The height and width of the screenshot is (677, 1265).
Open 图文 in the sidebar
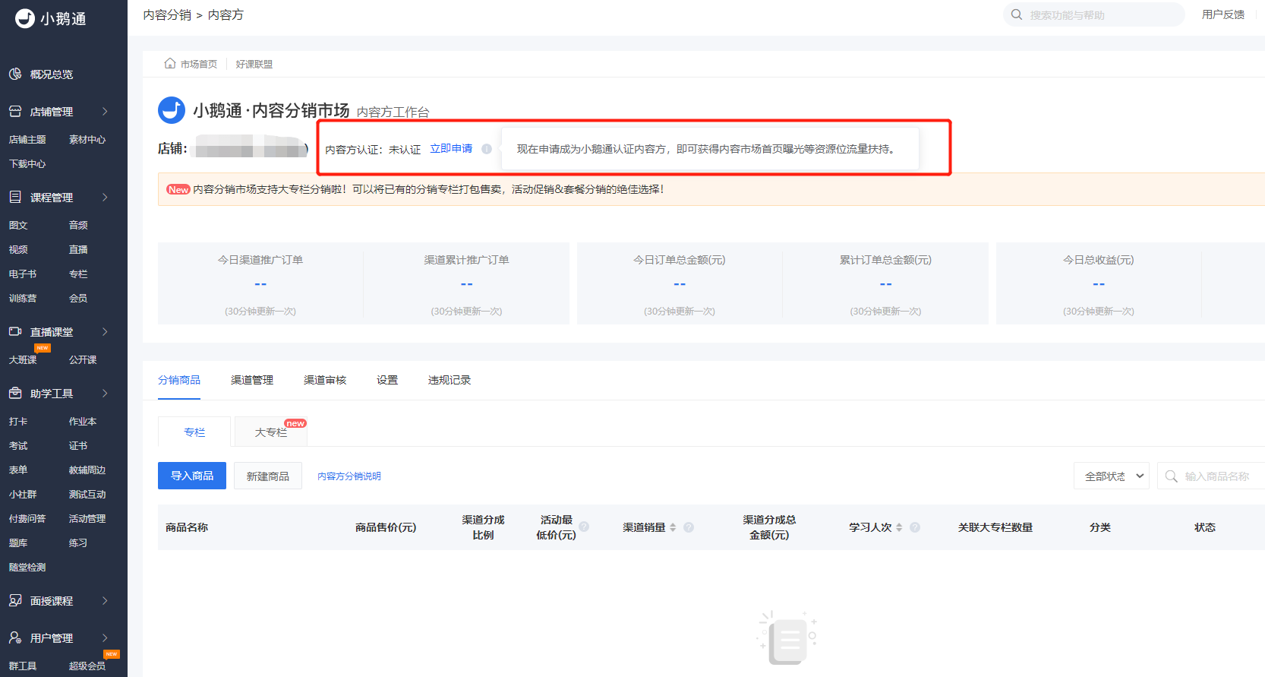[x=18, y=226]
